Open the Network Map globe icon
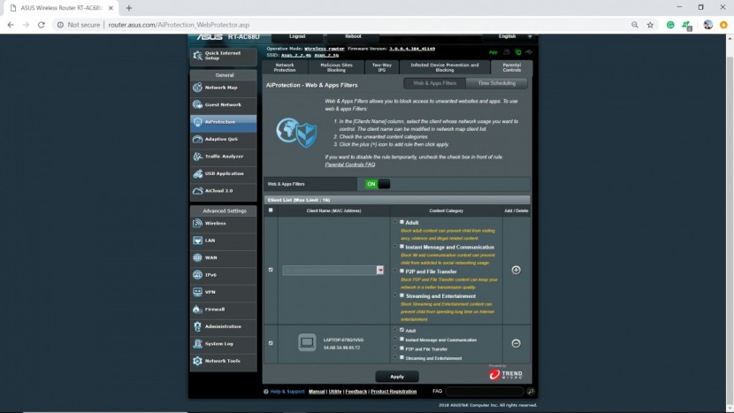734x413 pixels. point(197,87)
